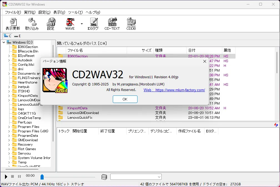
Task: Click the folder icon of LenovoQMDownload in the file list
Action: 61,113
